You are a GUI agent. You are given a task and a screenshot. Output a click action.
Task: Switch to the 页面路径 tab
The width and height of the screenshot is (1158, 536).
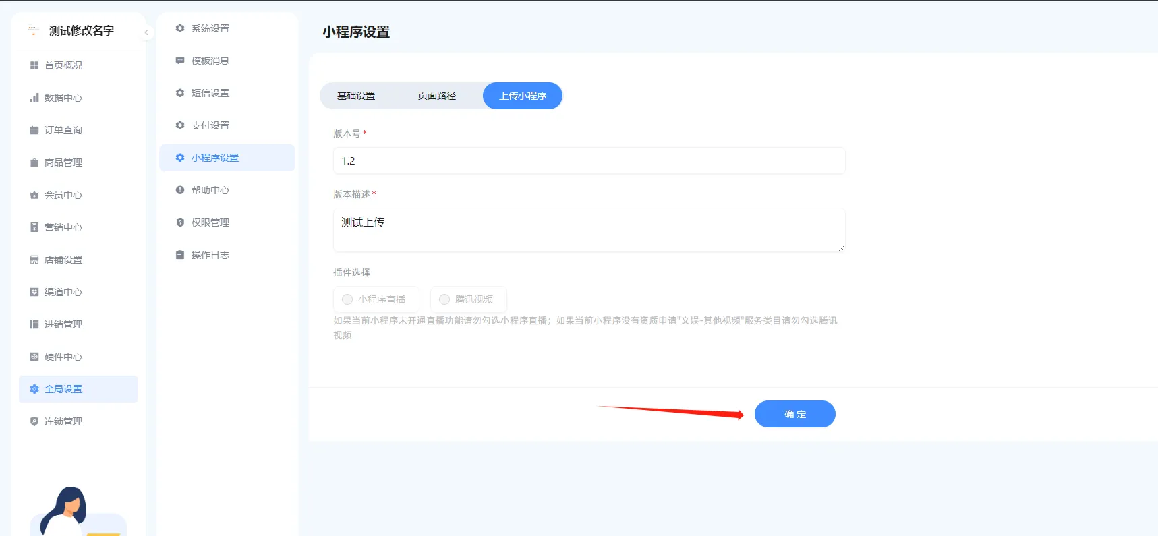tap(437, 96)
